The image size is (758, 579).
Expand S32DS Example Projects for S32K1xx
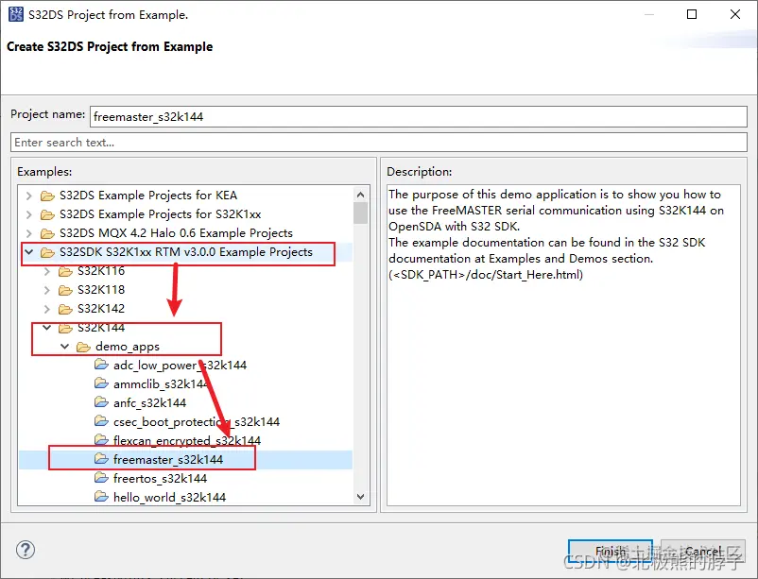click(x=29, y=214)
